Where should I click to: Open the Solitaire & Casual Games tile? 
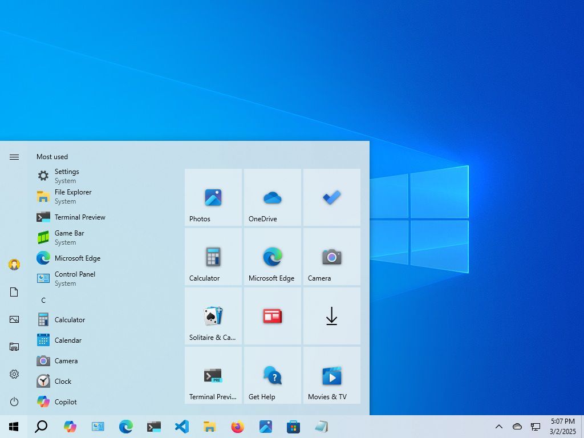[x=213, y=316]
